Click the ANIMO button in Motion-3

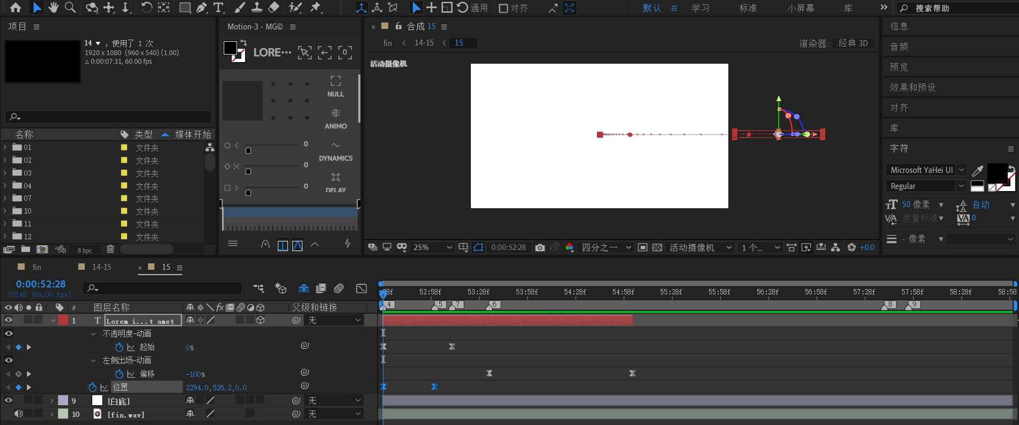coord(336,119)
